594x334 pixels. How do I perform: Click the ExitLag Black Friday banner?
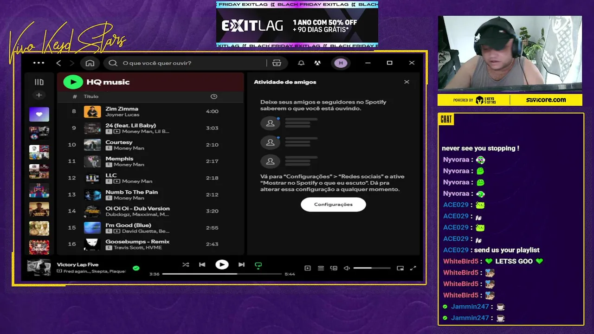click(297, 25)
